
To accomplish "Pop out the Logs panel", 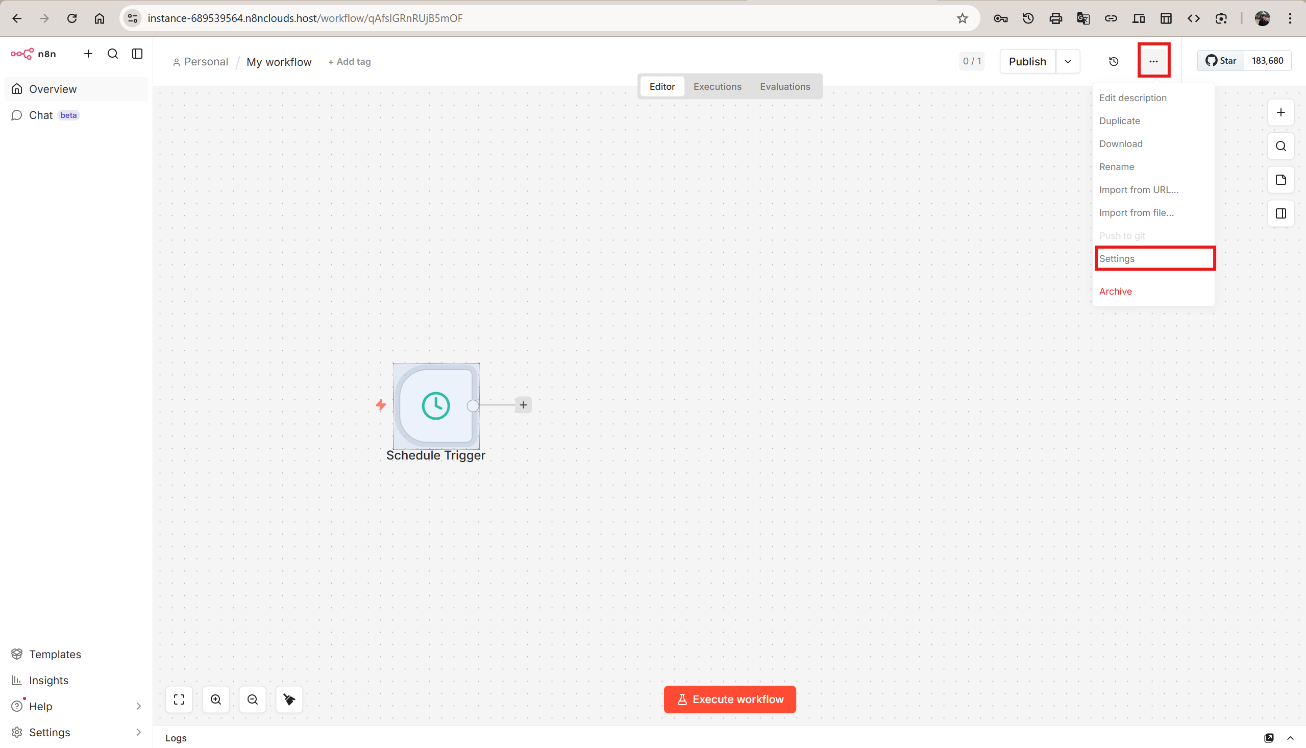I will (1269, 738).
